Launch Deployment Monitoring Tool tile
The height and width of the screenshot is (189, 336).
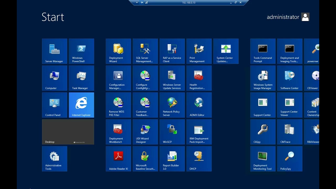pos(263,159)
